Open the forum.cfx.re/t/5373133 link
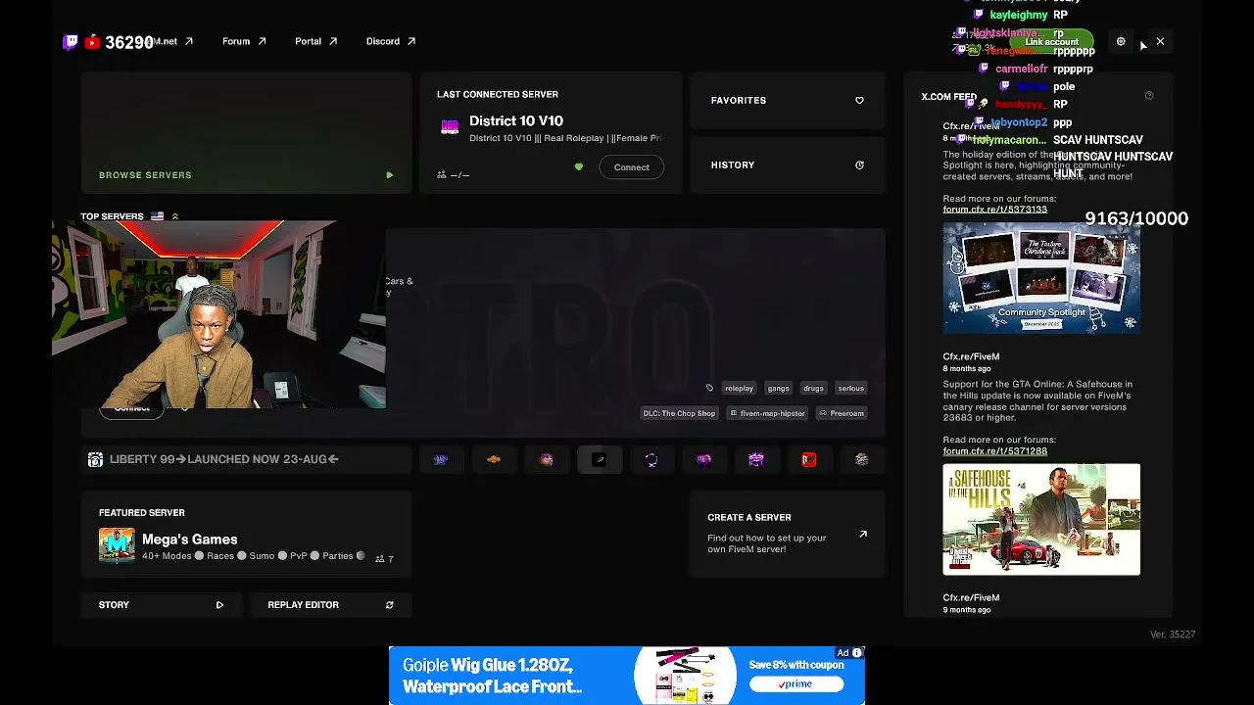 [994, 210]
